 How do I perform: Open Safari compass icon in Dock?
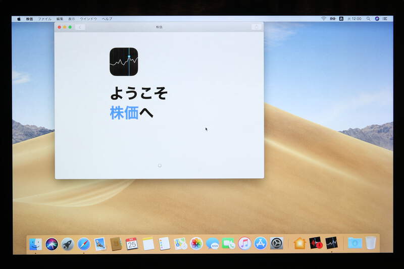pos(84,244)
